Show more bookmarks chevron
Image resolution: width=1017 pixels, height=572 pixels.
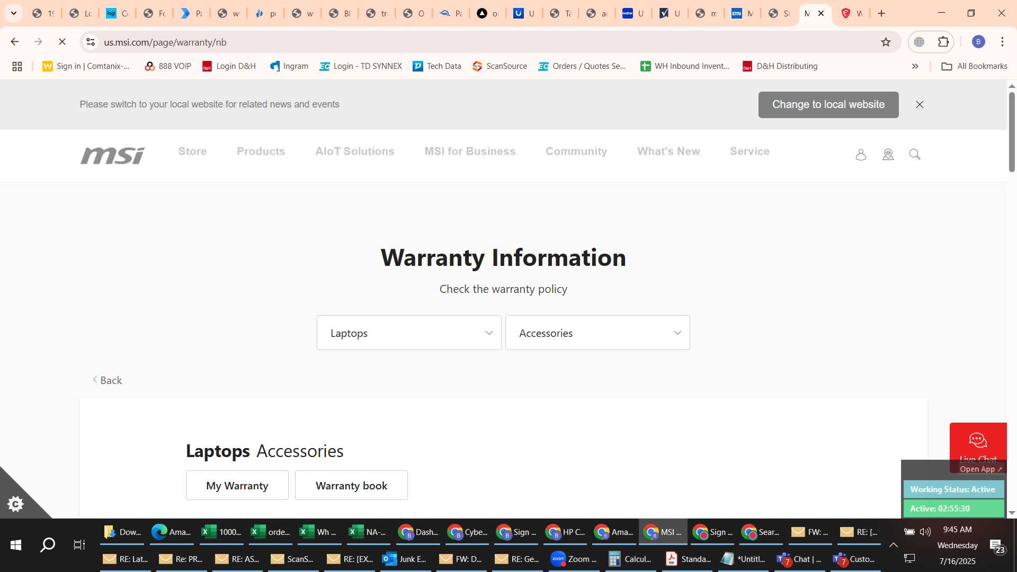[x=915, y=66]
